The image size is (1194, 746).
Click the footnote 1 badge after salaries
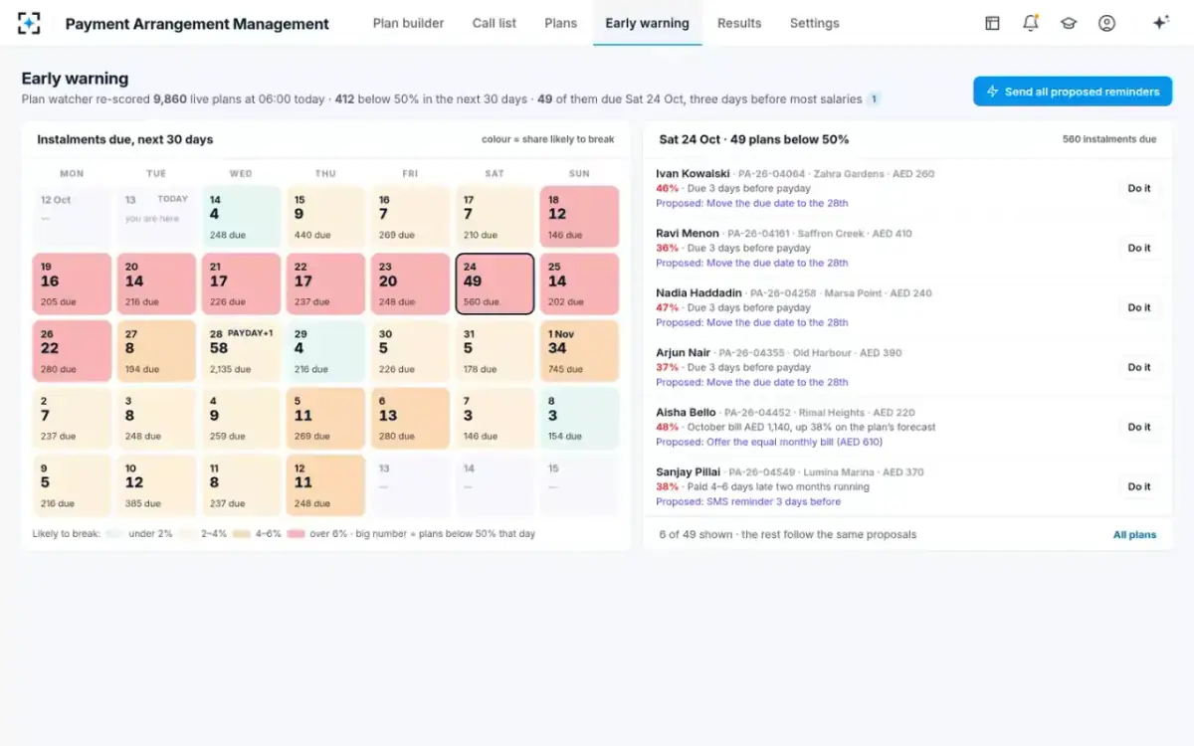coord(874,98)
